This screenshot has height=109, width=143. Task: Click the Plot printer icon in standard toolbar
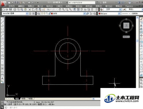pyautogui.click(x=15, y=9)
